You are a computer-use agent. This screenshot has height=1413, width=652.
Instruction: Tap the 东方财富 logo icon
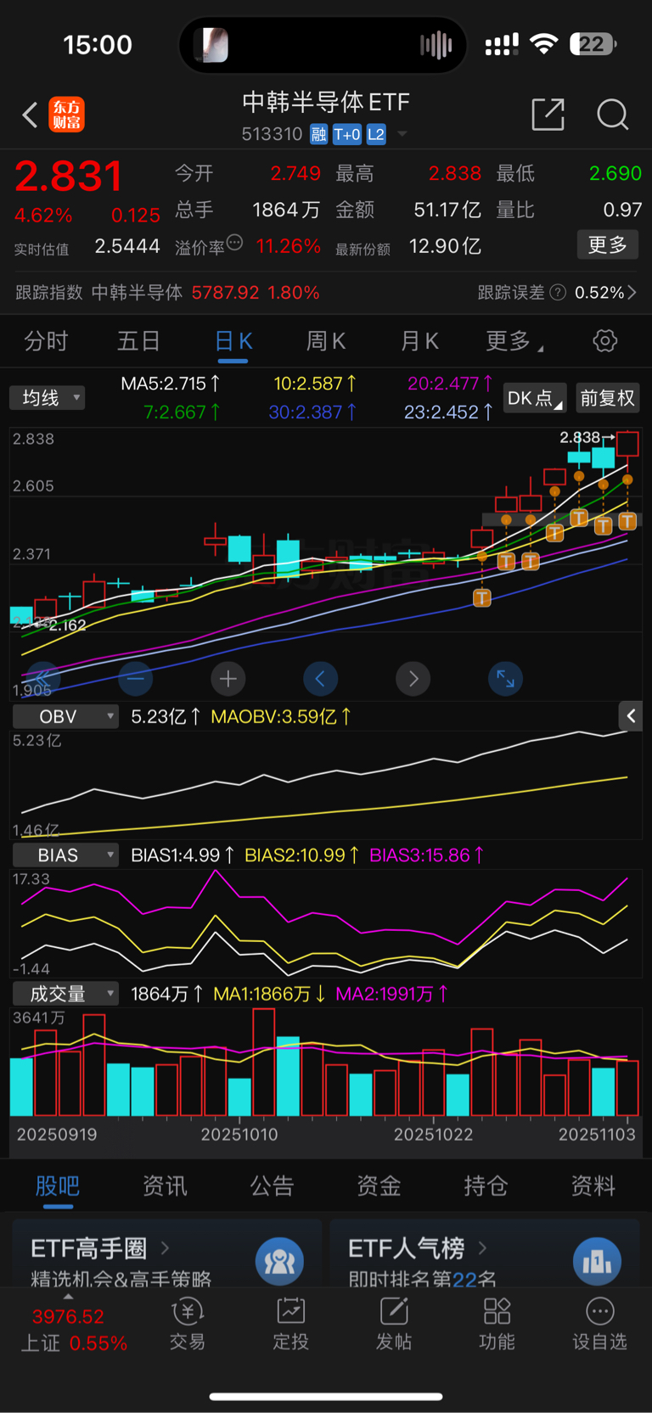tap(67, 115)
